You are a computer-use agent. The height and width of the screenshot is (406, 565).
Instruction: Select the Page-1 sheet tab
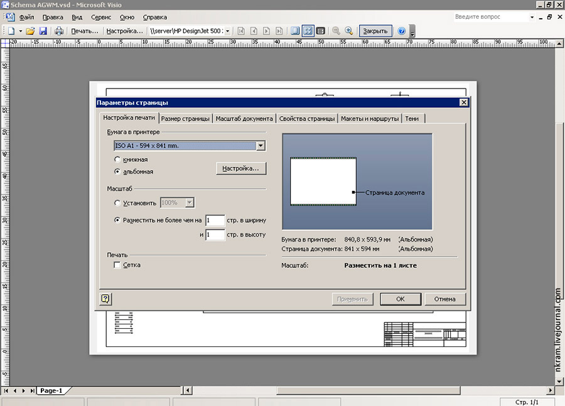point(51,391)
